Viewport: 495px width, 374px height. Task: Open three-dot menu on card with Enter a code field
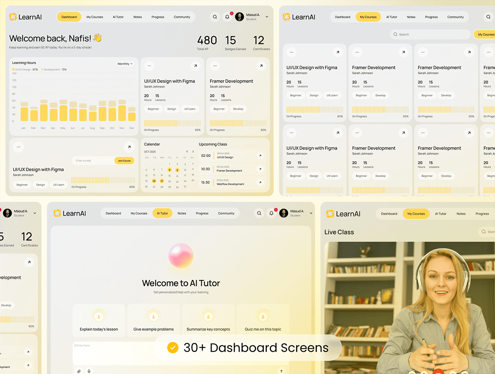pyautogui.click(x=18, y=146)
